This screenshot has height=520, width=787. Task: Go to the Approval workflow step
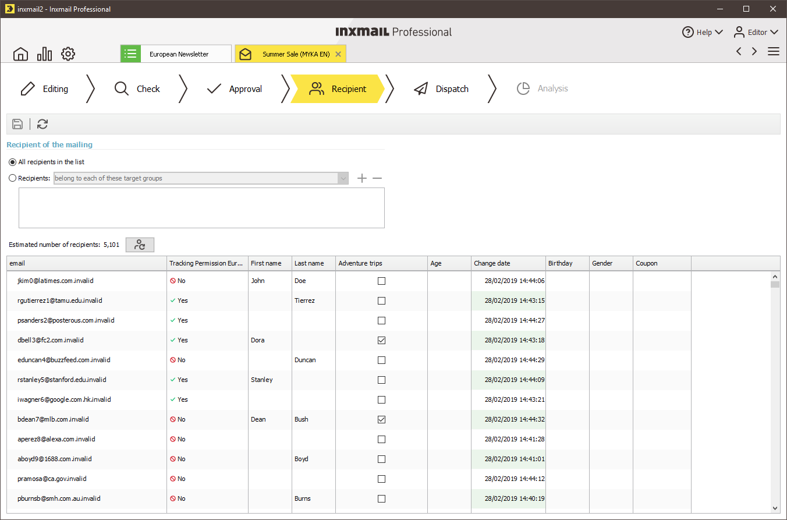(x=235, y=89)
